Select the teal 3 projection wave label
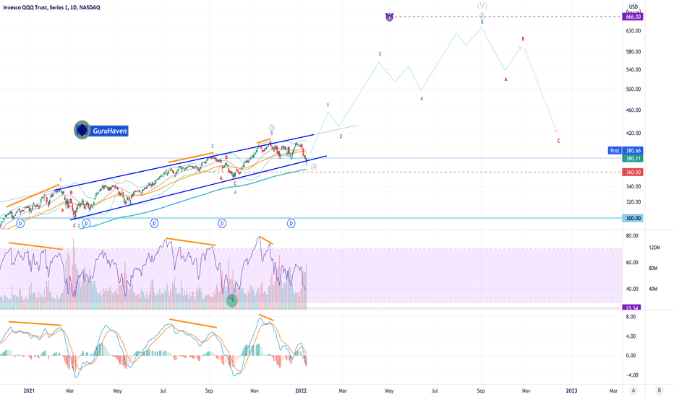674x397 pixels. [x=380, y=54]
